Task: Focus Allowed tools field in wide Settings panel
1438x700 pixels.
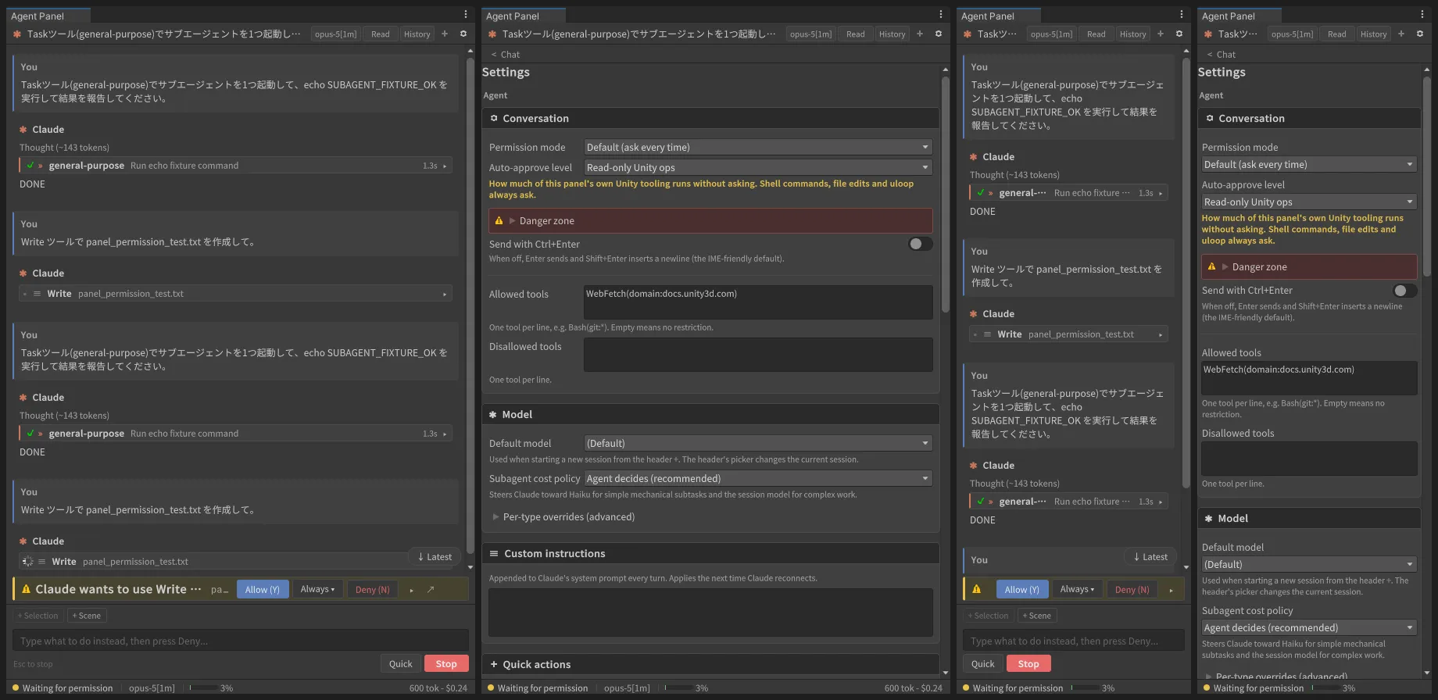Action: tap(758, 302)
